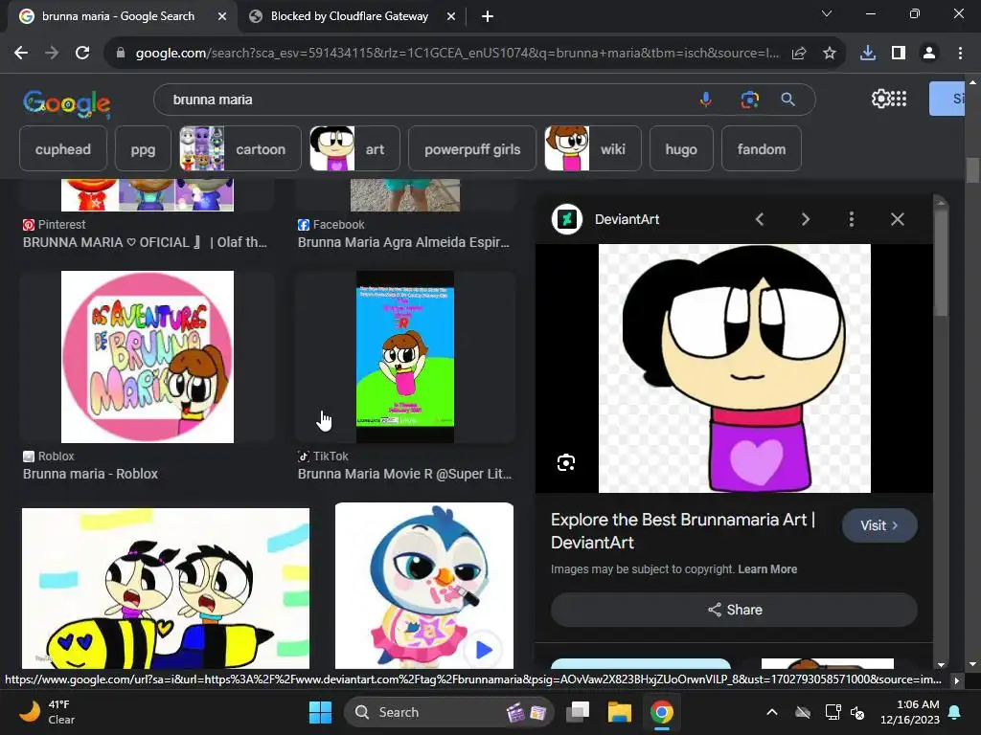The height and width of the screenshot is (735, 981).
Task: Click the magnifier search button in the search box
Action: (x=788, y=100)
